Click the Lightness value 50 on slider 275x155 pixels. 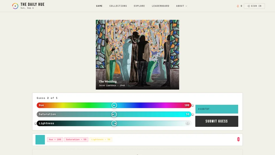click(187, 123)
